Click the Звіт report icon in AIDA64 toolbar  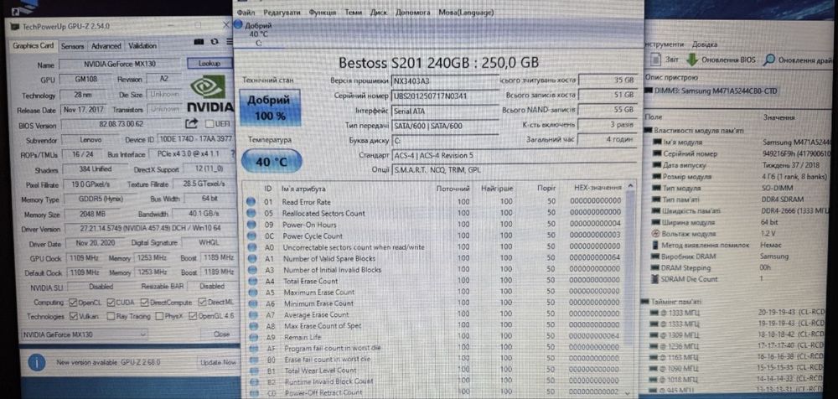[656, 60]
